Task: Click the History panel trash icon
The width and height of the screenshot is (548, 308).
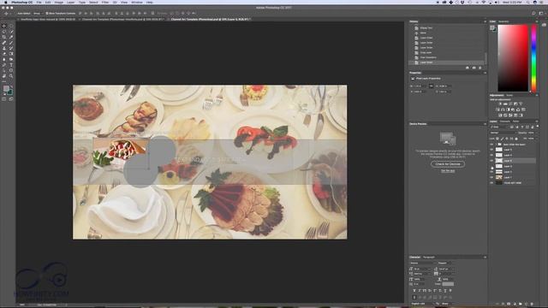Action: coord(480,68)
